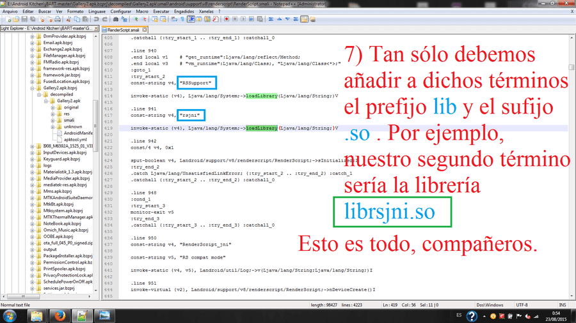Image resolution: width=576 pixels, height=323 pixels.
Task: Undo the last edit via toolbar
Action: click(96, 19)
